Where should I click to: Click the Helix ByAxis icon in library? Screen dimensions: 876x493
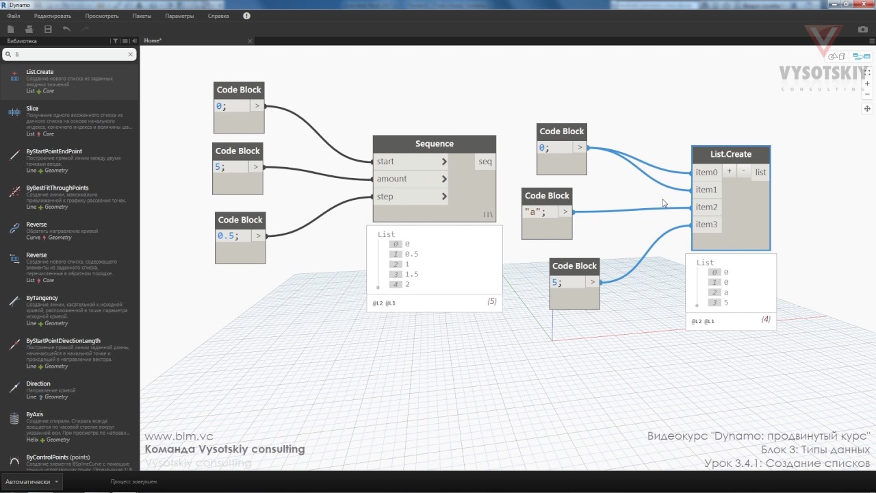(14, 419)
